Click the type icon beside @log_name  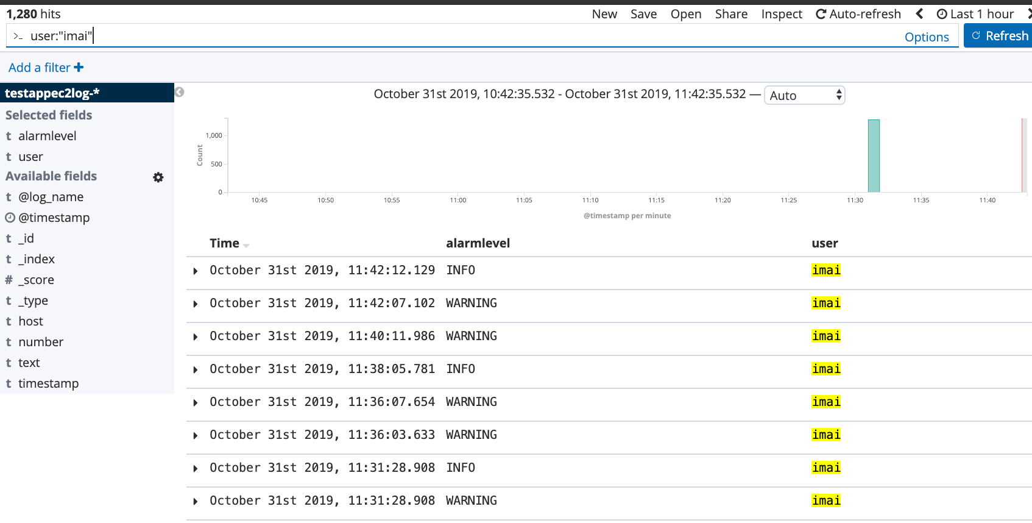click(9, 197)
